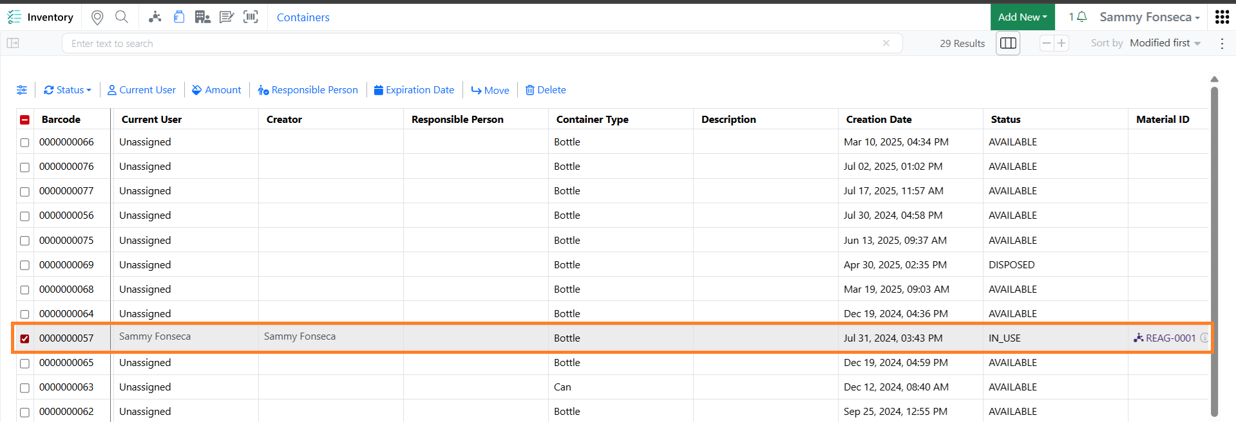Check the box for barcode 0000000066
Screen dimensions: 1236x422
point(24,142)
